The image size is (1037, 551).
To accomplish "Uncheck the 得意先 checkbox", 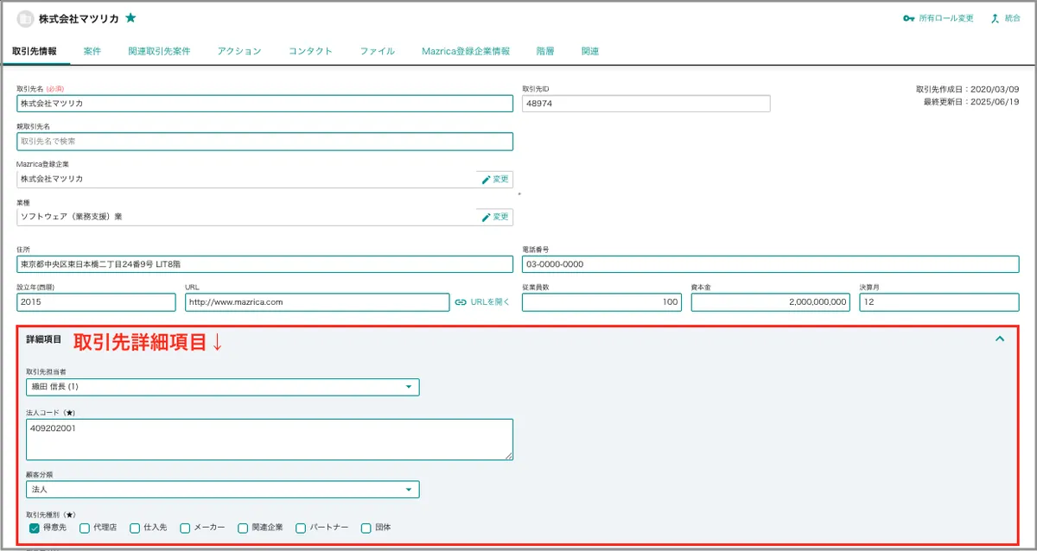I will [35, 528].
